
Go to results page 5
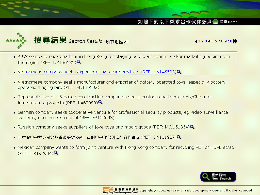212,41
